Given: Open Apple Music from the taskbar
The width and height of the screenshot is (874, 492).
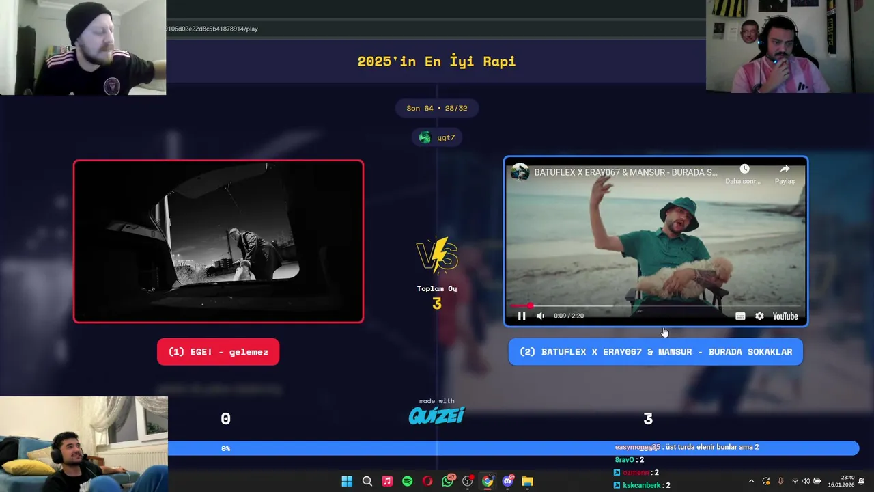Looking at the screenshot, I should point(387,481).
